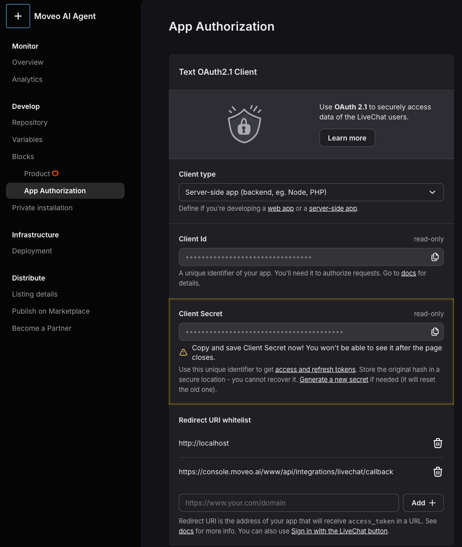Open Blocks in the sidebar
The height and width of the screenshot is (547, 462).
tap(23, 157)
